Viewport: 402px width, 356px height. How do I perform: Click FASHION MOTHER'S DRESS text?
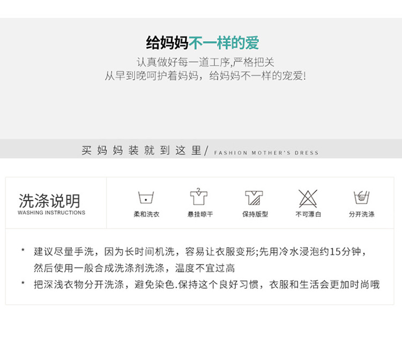(x=266, y=153)
